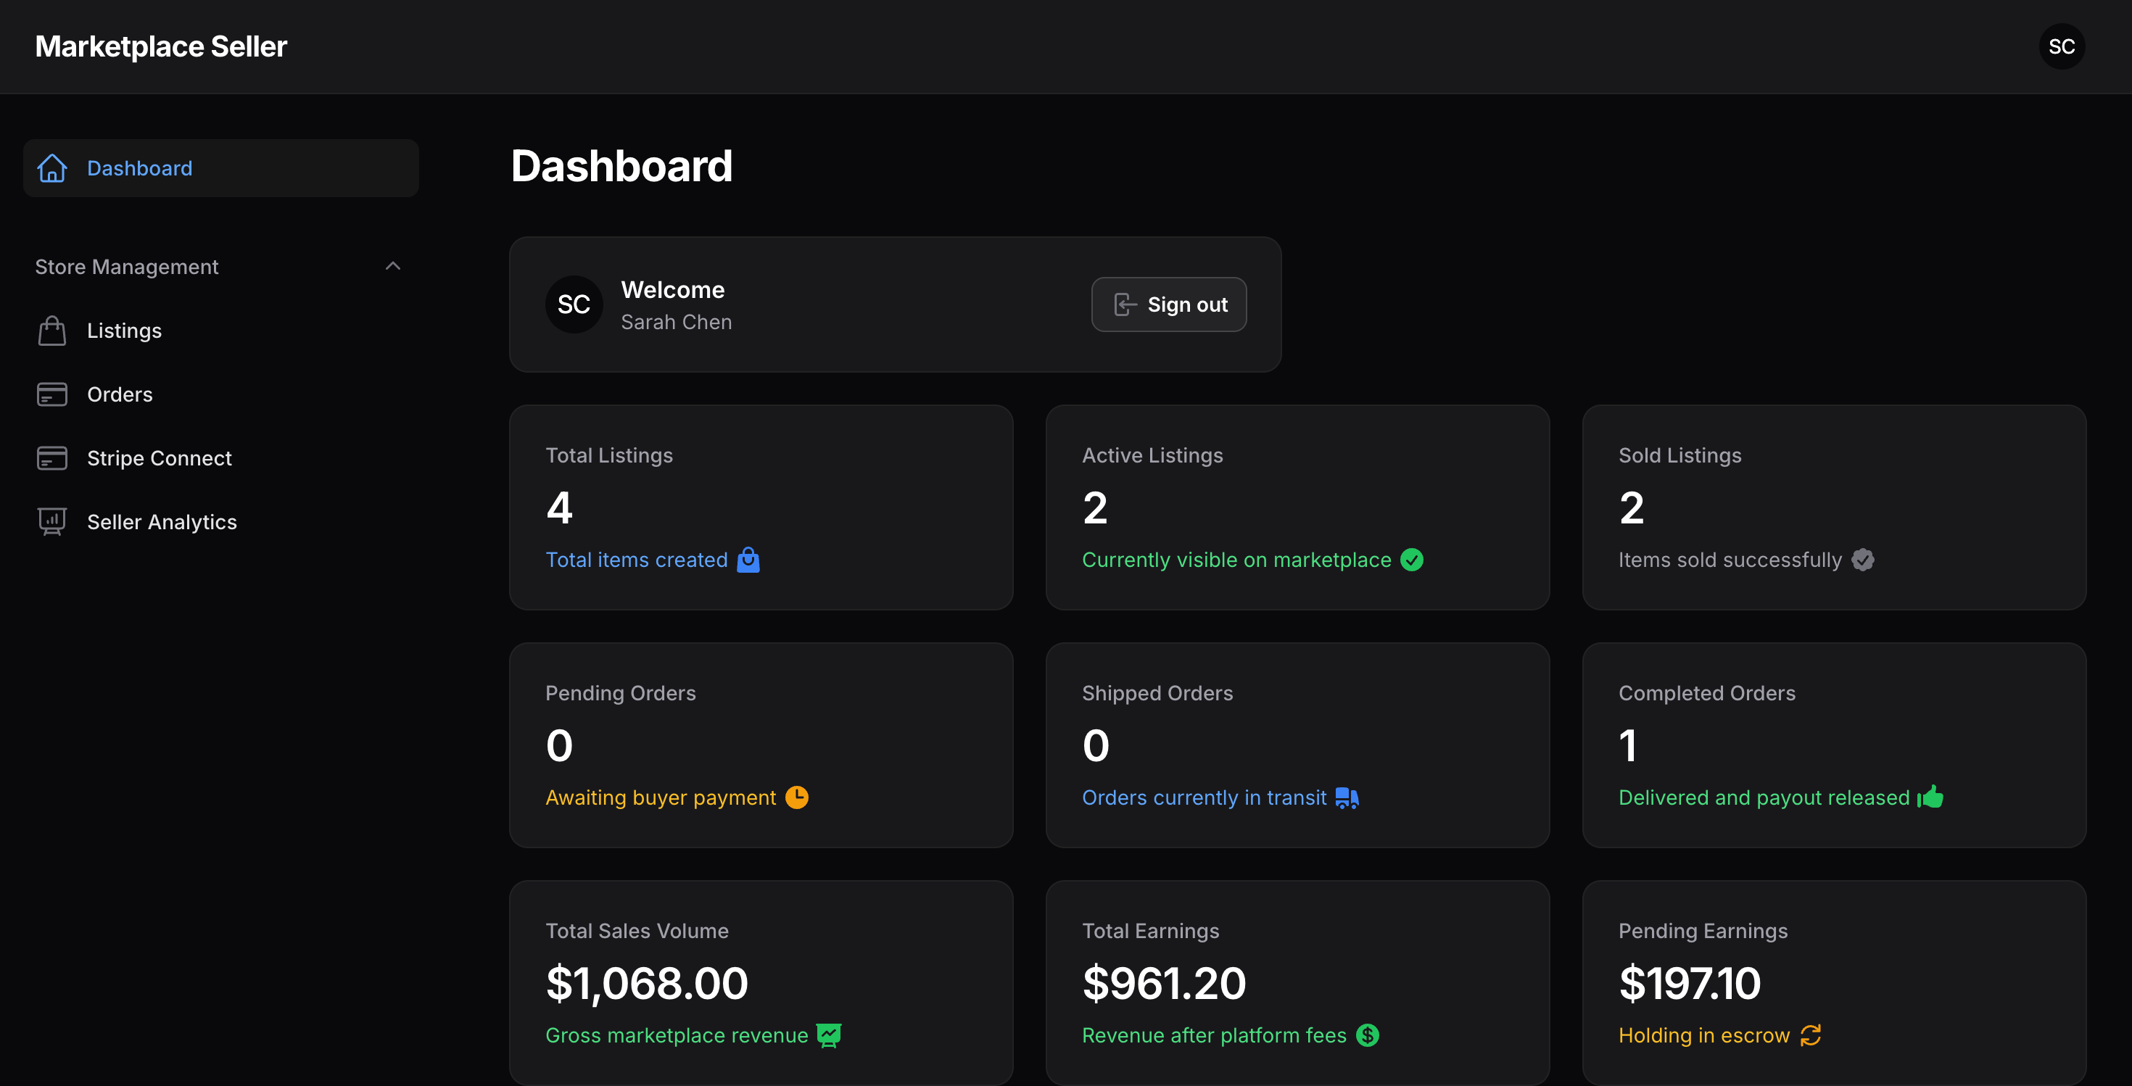Click the Sign out button

coord(1169,304)
